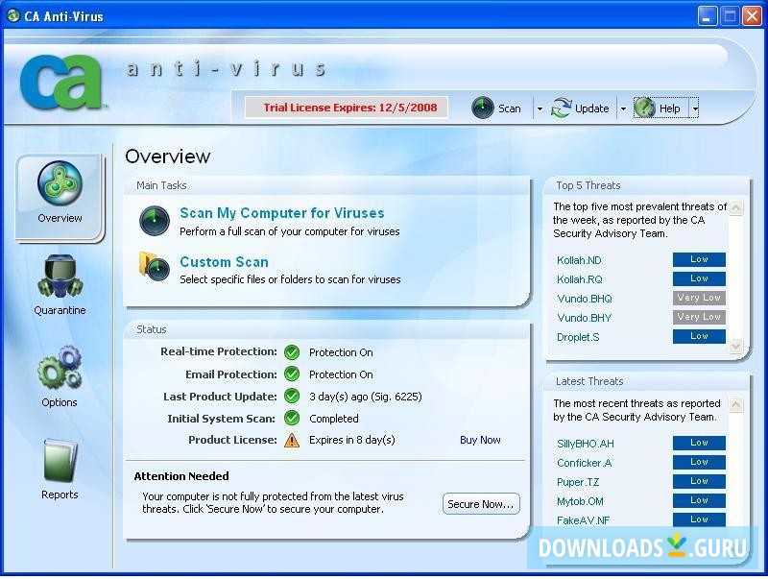Expand the Update dropdown arrow
Screen dimensions: 768x579
pyautogui.click(x=623, y=109)
